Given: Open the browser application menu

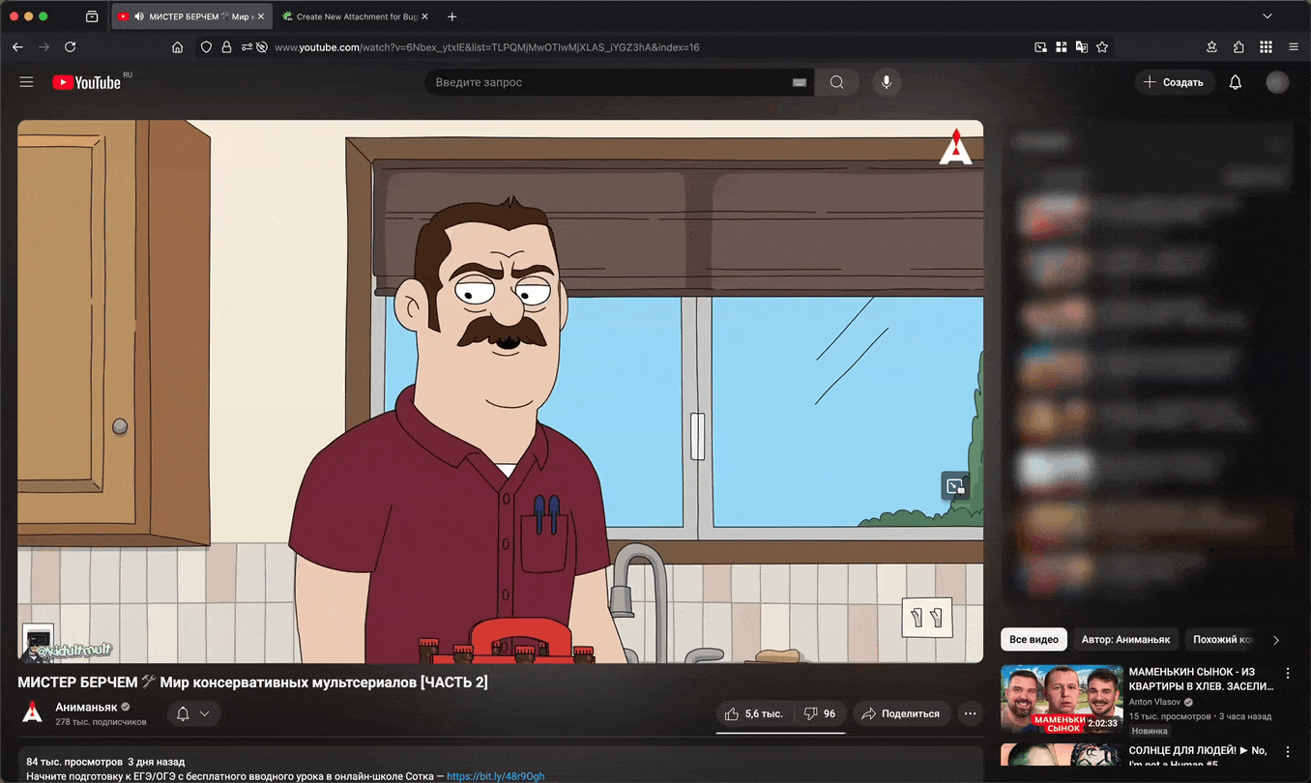Looking at the screenshot, I should tap(1294, 46).
